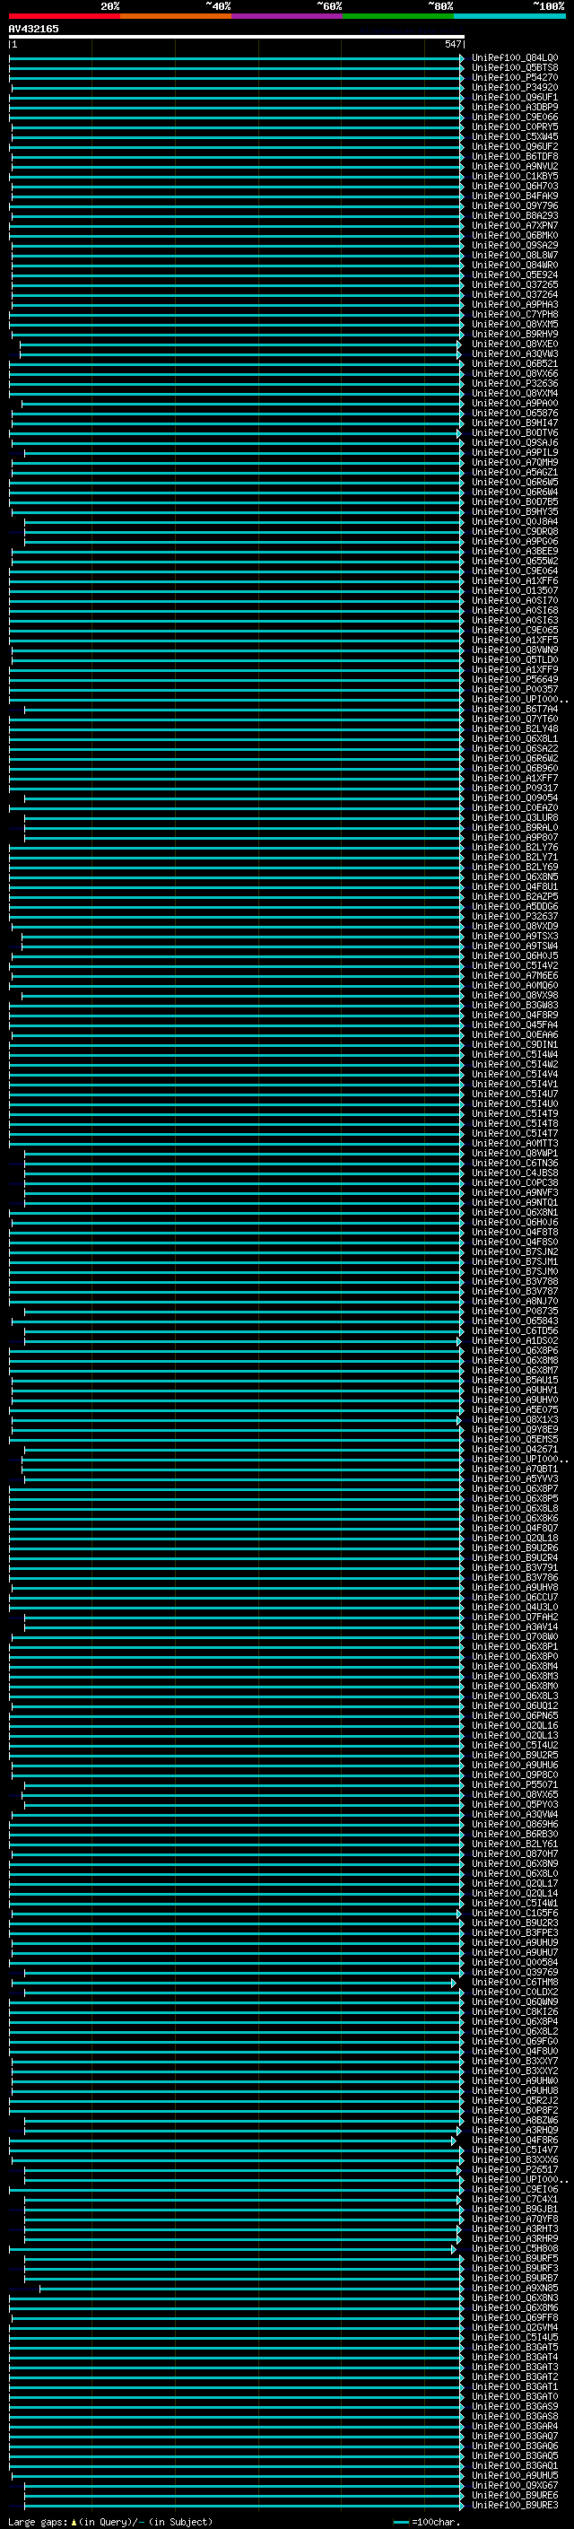Open hit UniRef100_C0PC38
The width and height of the screenshot is (574, 2529).
(514, 1182)
